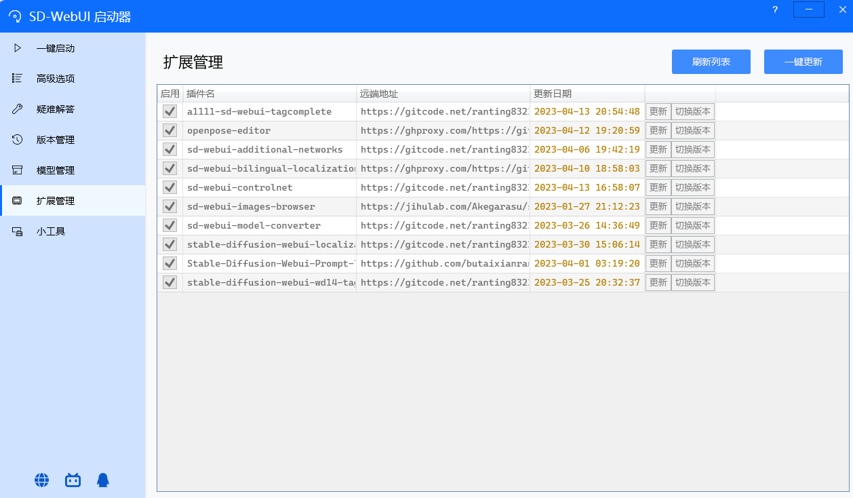Uncheck sd-webui-additional-networks extension
Image resolution: width=853 pixels, height=498 pixels.
pyautogui.click(x=170, y=149)
